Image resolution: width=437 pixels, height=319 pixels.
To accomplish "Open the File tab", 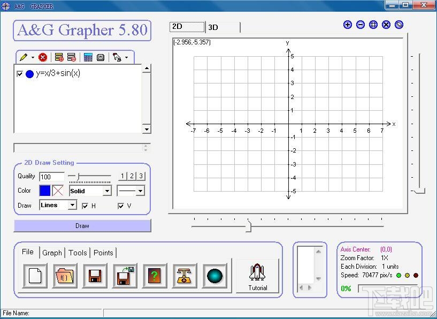I will 28,252.
